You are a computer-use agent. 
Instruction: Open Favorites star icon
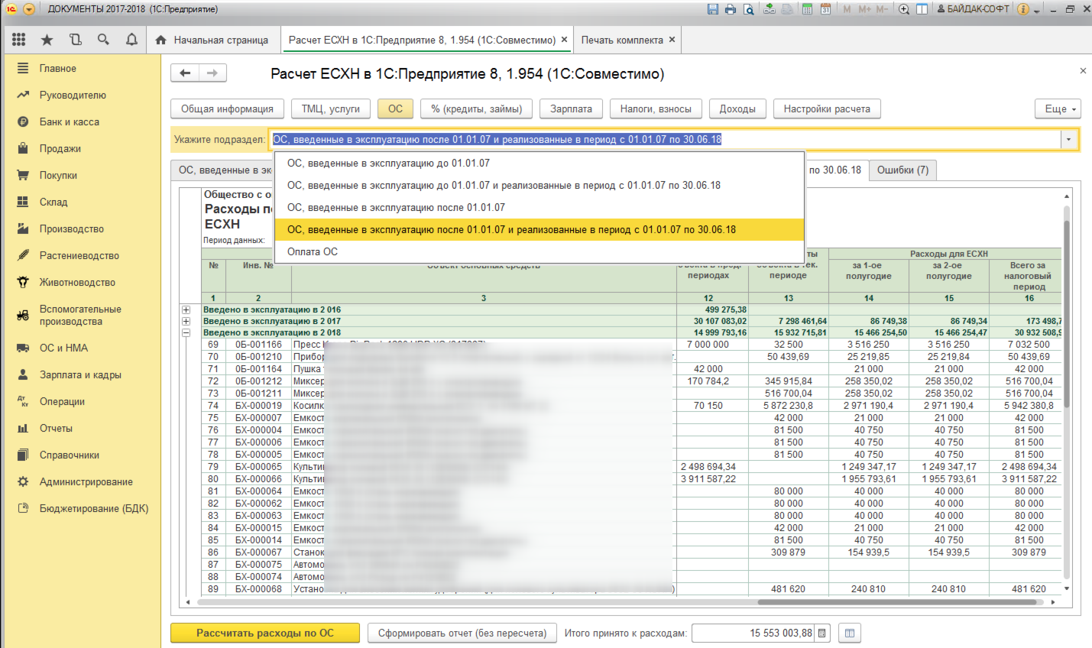47,40
